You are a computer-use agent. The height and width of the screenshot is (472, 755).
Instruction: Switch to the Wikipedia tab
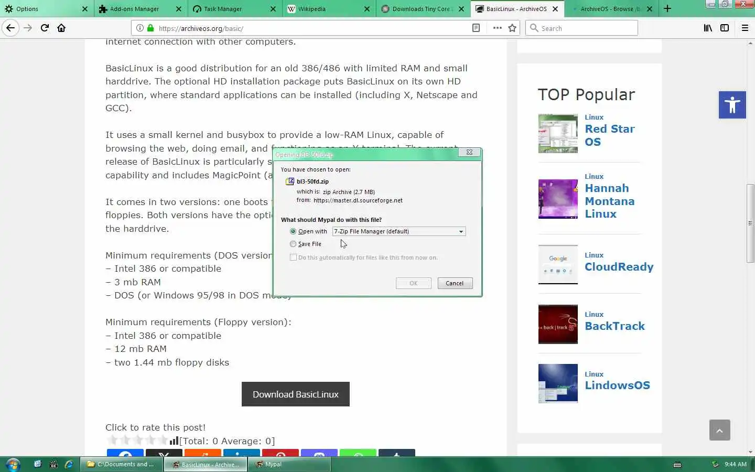click(x=328, y=9)
